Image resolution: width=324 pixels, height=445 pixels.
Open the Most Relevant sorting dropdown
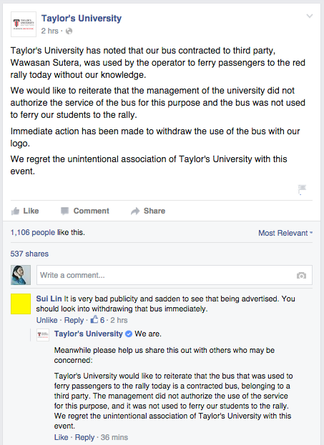point(285,233)
